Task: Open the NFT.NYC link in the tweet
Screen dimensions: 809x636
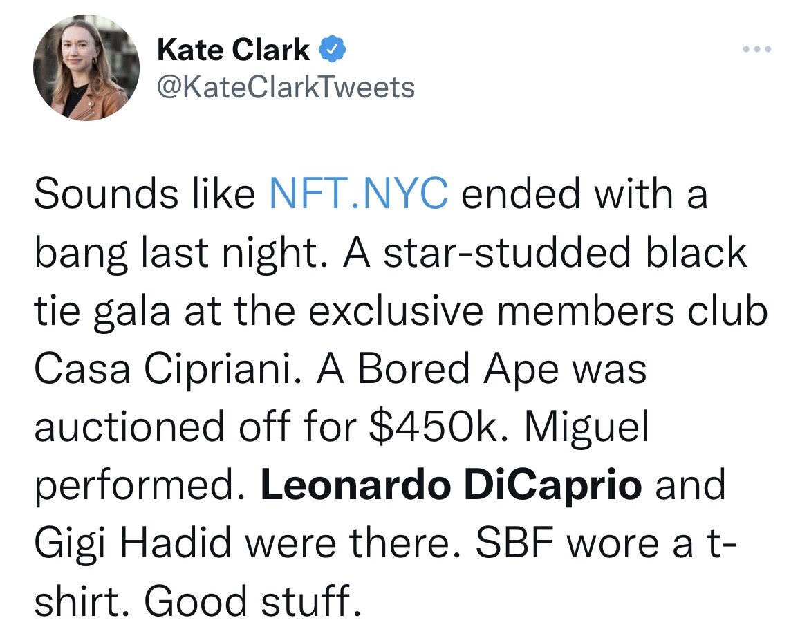Action: coord(359,194)
